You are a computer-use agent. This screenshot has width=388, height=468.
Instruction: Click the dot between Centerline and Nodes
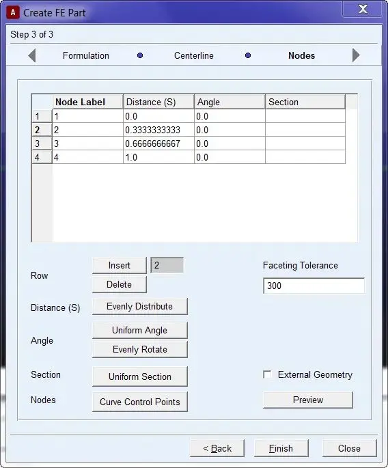coord(248,55)
